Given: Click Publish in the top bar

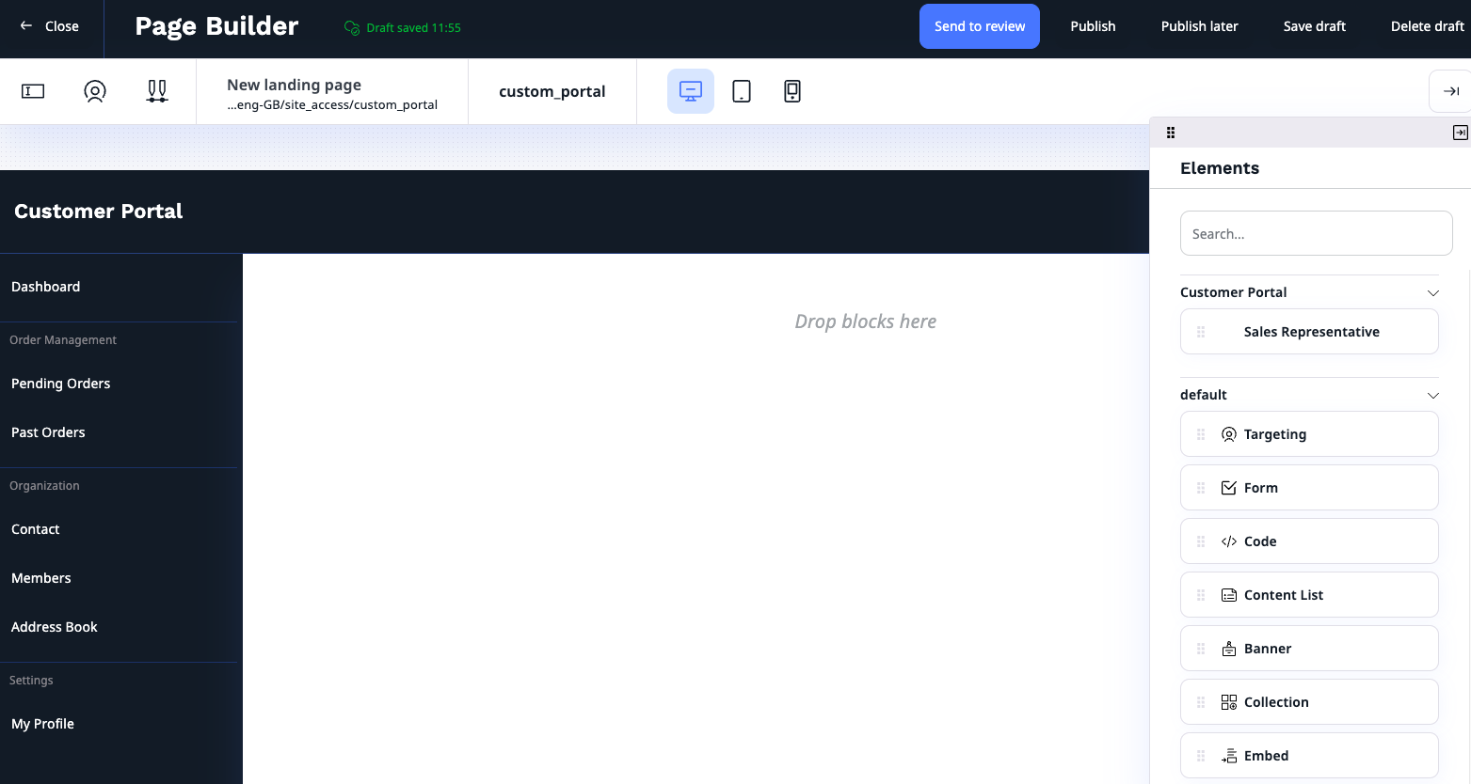Looking at the screenshot, I should (1092, 25).
